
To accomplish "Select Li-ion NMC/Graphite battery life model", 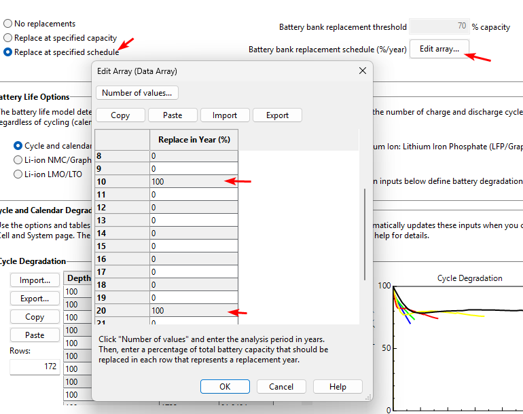I will point(18,160).
